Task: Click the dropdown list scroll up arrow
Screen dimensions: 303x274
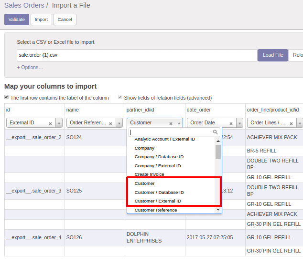Action: pyautogui.click(x=218, y=141)
